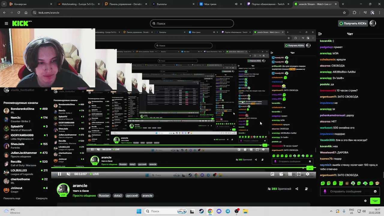Screen dimensions: 384x216
Task: Open Telegram from taskbar
Action: tap(228, 211)
